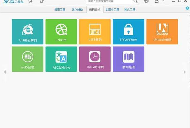Image resolution: width=190 pixels, height=128 pixels.
Task: Expand the dropdown arrow beside user icon
Action: point(163,1)
